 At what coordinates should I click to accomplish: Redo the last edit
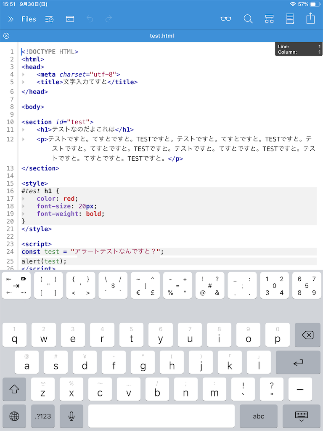pos(109,19)
